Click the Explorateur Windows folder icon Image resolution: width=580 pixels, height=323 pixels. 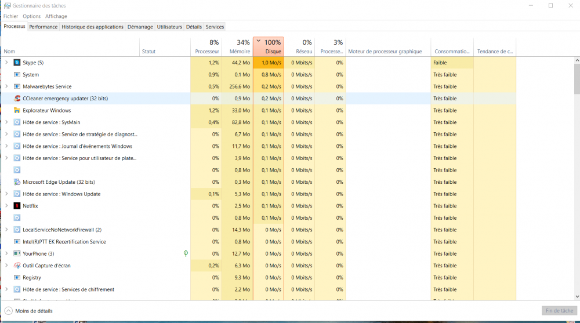(x=17, y=110)
